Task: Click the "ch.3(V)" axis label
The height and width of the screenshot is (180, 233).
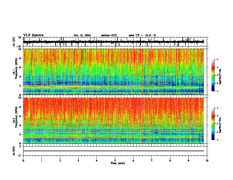Action: [x=14, y=151]
